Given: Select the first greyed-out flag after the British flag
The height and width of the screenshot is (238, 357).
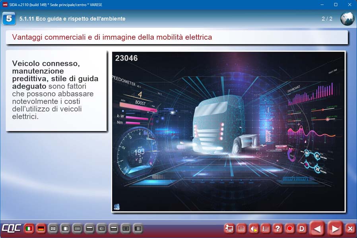Looking at the screenshot, I should [x=65, y=229].
